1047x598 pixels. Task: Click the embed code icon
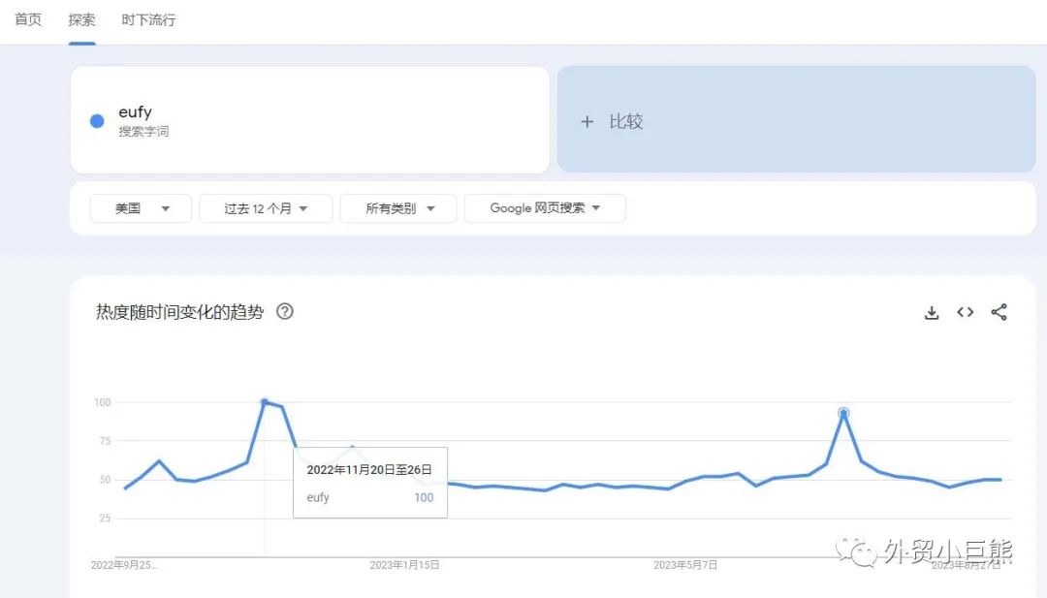point(965,312)
